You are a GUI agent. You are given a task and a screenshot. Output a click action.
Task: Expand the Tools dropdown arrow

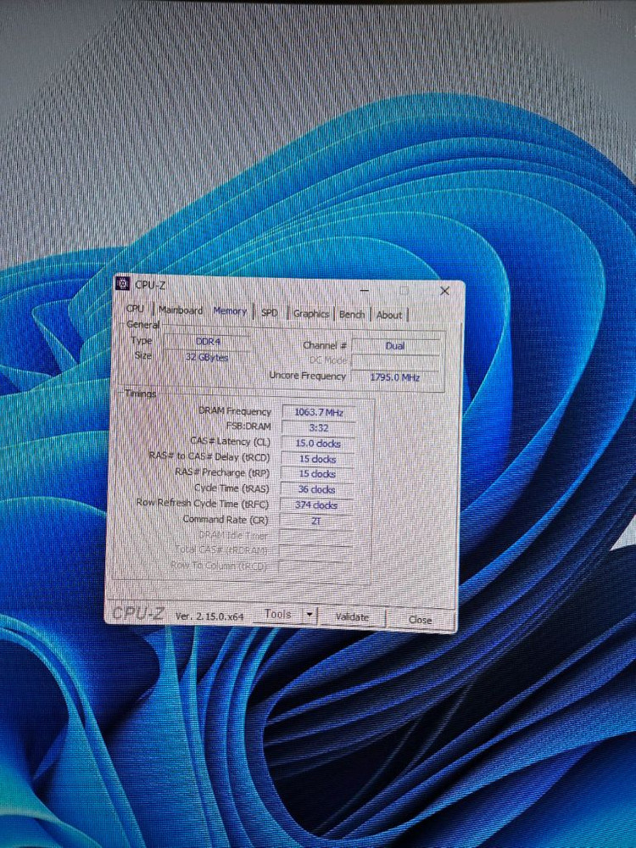click(x=310, y=615)
